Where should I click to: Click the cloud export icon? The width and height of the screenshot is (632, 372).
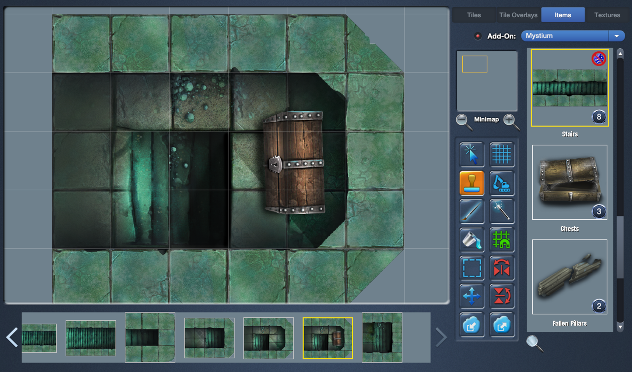click(502, 325)
